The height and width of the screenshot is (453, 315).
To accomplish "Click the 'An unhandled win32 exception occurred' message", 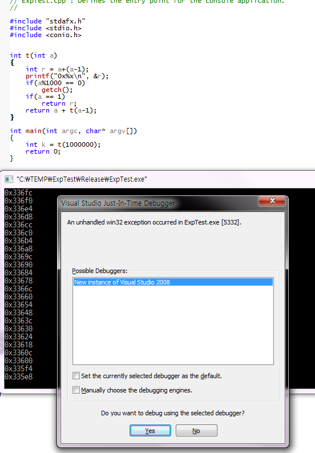I will 154,222.
